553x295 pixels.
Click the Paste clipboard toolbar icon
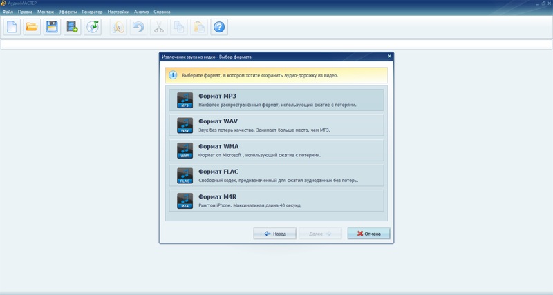point(199,27)
